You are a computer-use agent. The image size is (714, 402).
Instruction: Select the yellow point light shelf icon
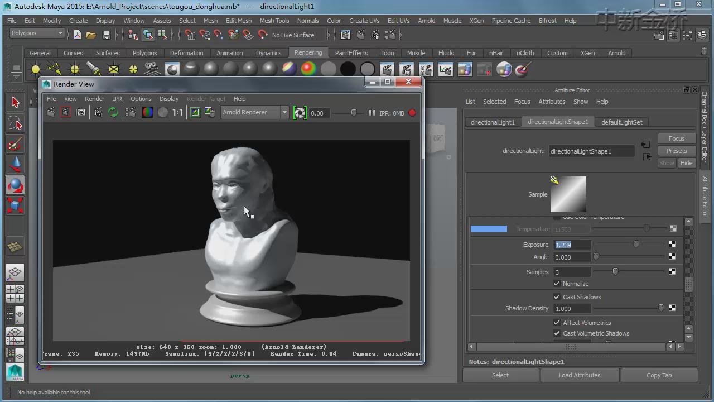75,69
